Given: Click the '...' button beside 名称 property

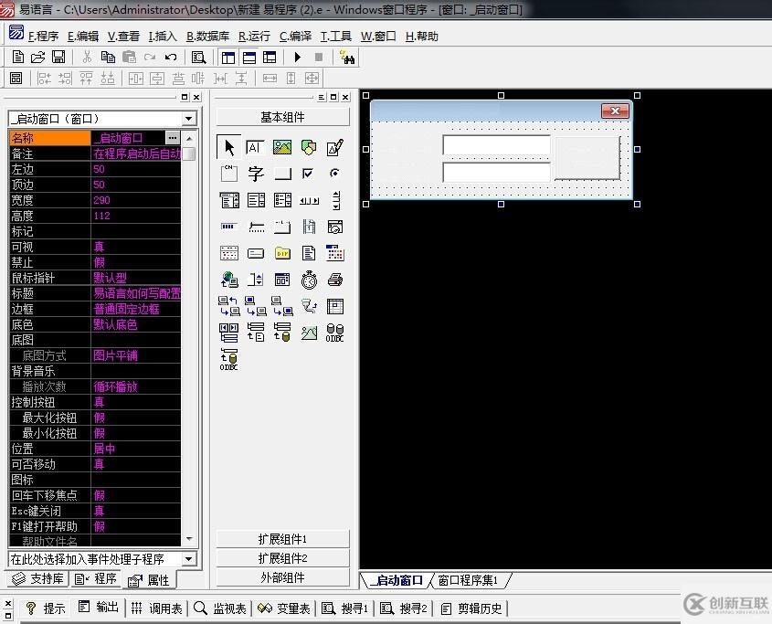Looking at the screenshot, I should [x=173, y=138].
